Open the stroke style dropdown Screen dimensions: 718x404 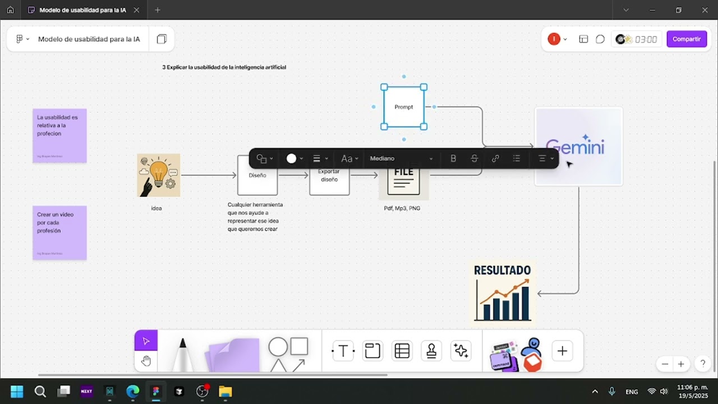(320, 159)
